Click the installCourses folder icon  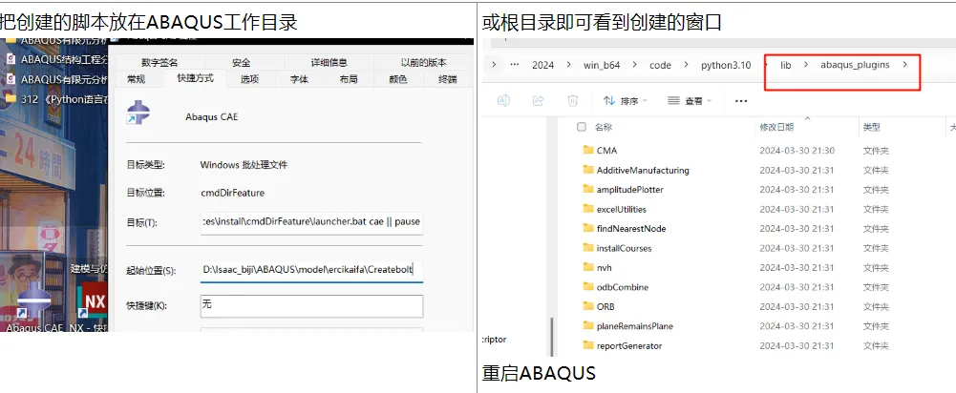coord(587,248)
